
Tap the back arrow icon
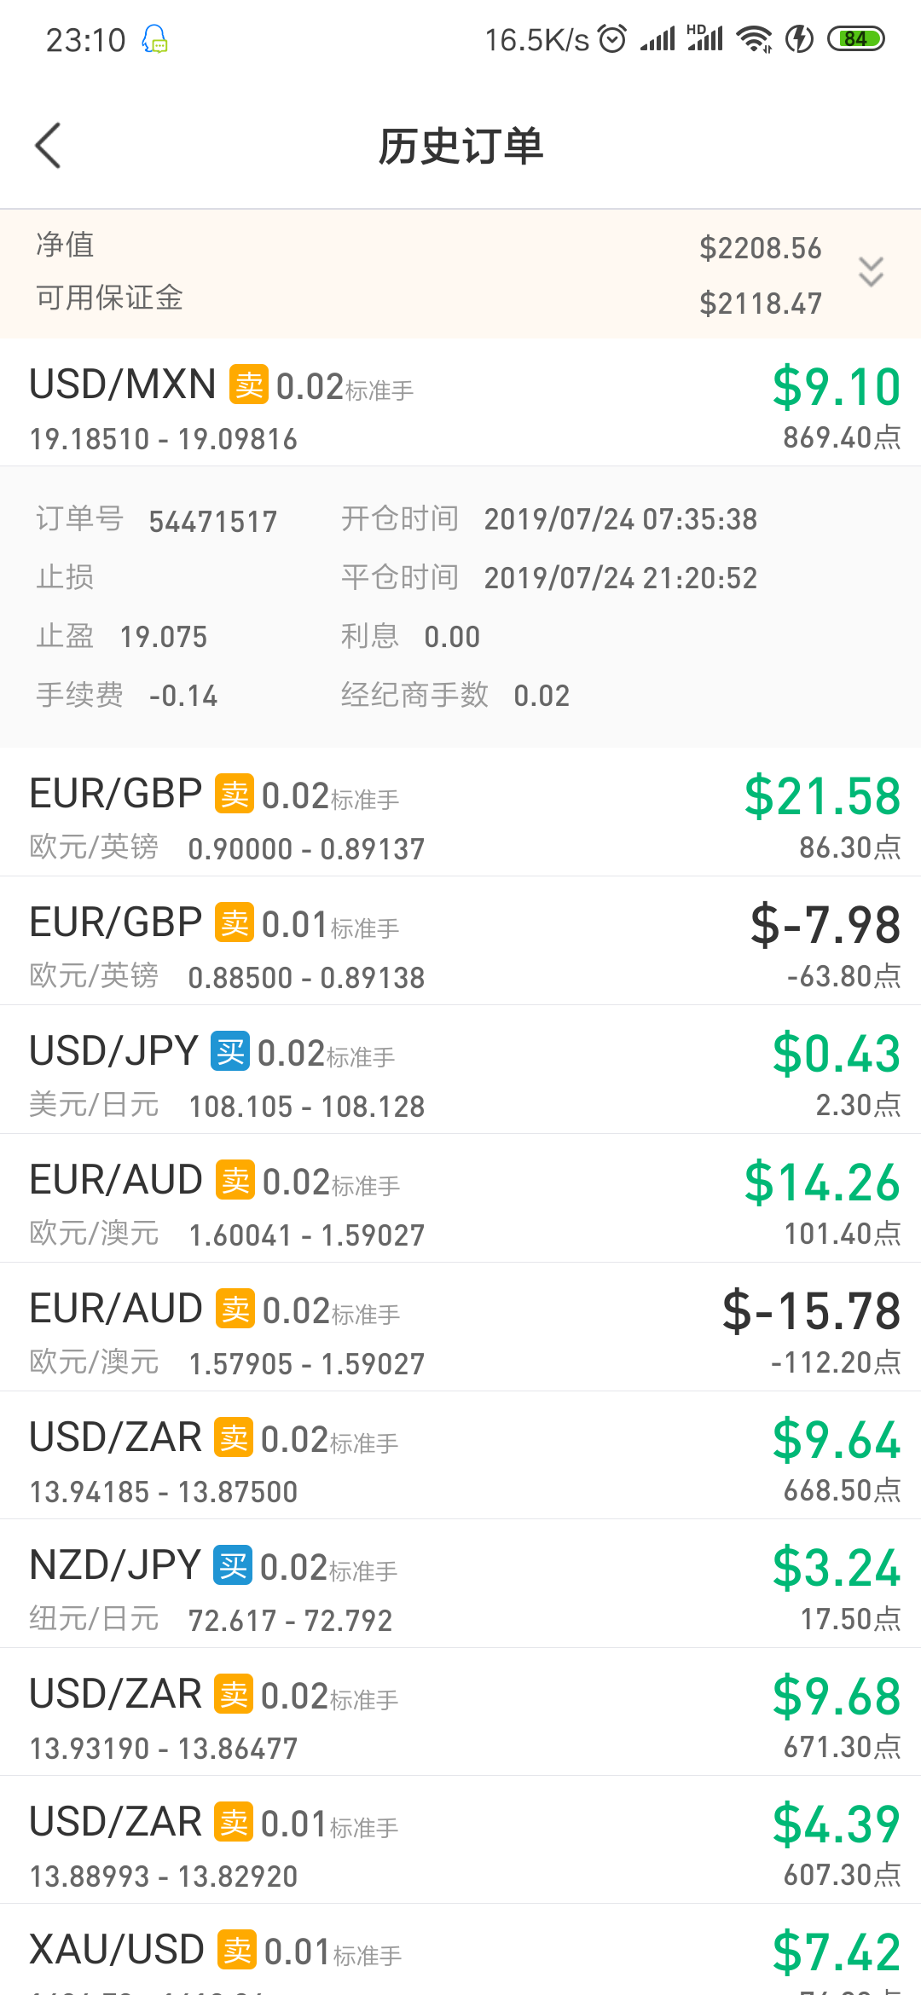48,146
